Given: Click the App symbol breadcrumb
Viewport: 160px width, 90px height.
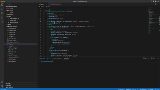Looking at the screenshot, I should [x=48, y=7].
